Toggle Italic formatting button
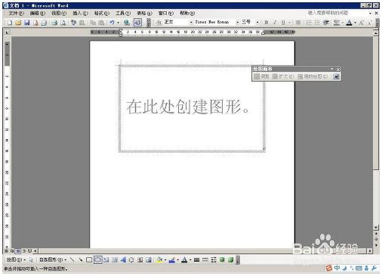Image resolution: width=382 pixels, height=276 pixels. (x=275, y=23)
